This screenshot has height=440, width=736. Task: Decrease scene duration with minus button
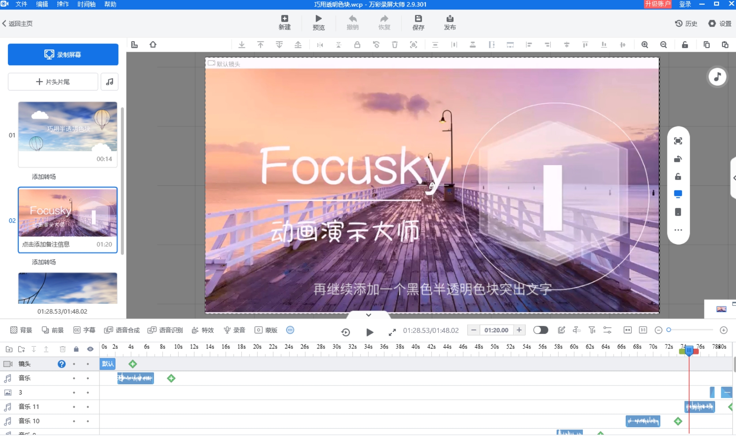point(474,330)
